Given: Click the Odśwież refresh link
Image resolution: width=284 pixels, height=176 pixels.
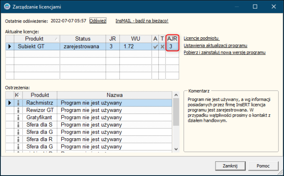Looking at the screenshot, I should click(98, 21).
